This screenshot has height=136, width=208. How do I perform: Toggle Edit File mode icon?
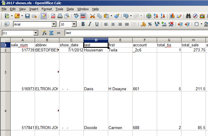[x=44, y=16]
